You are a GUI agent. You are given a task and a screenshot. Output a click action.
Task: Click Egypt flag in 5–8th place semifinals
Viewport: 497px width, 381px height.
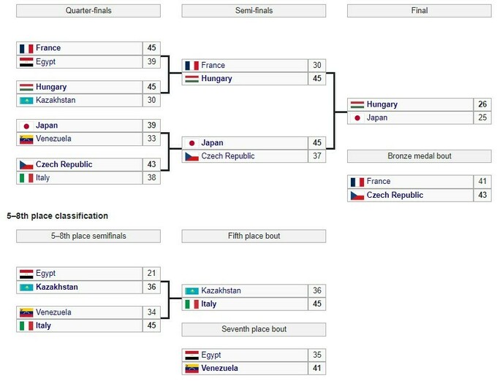(x=26, y=274)
